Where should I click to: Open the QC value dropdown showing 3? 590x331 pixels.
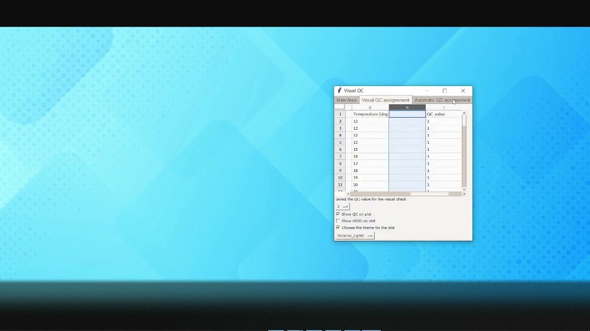point(342,206)
